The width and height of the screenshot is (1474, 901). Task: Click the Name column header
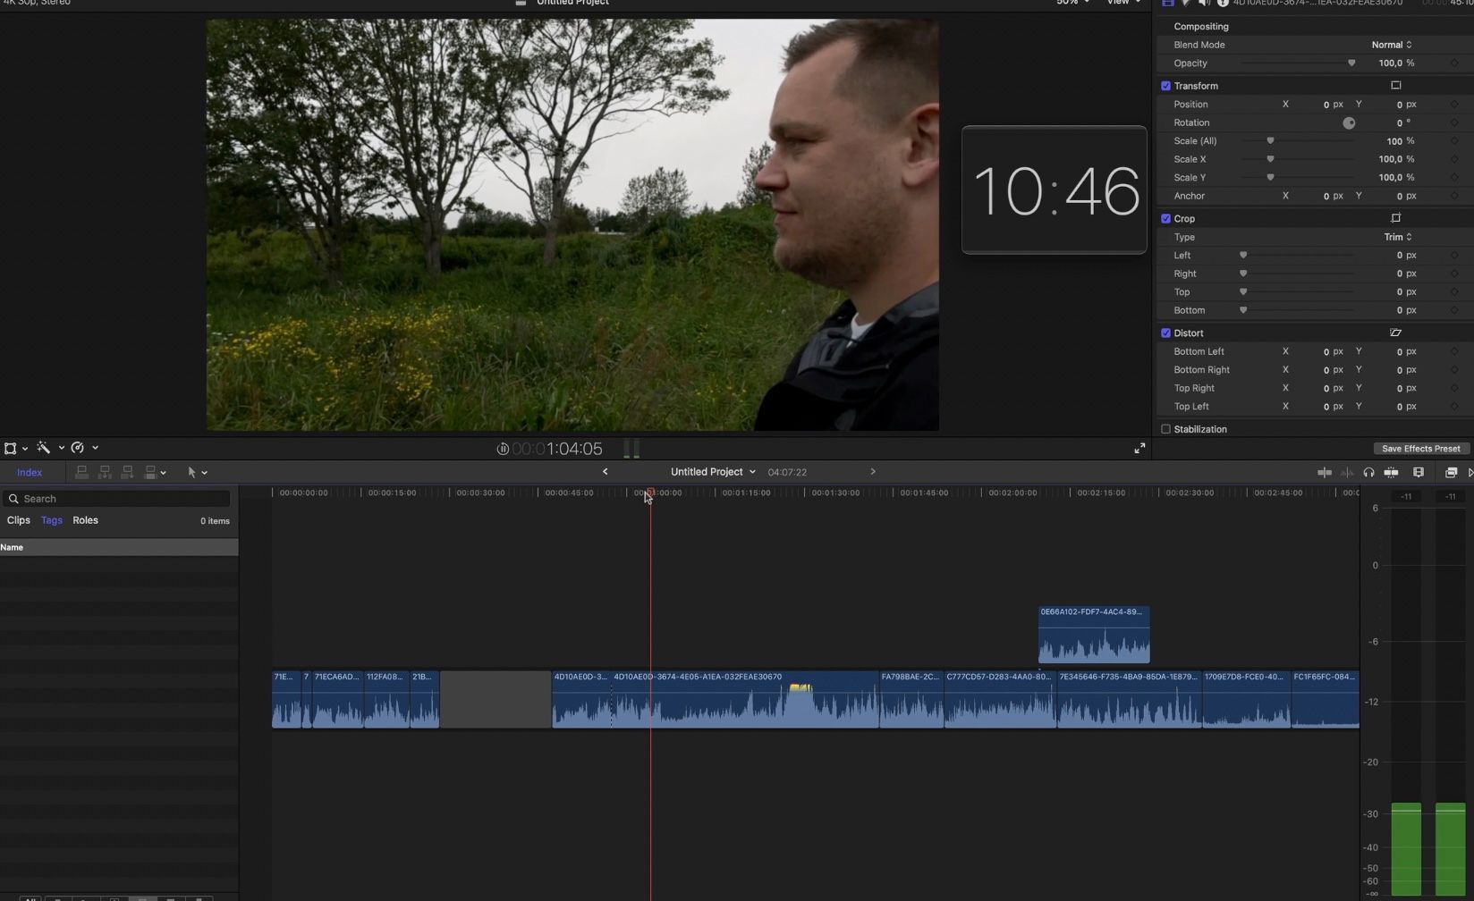(119, 547)
